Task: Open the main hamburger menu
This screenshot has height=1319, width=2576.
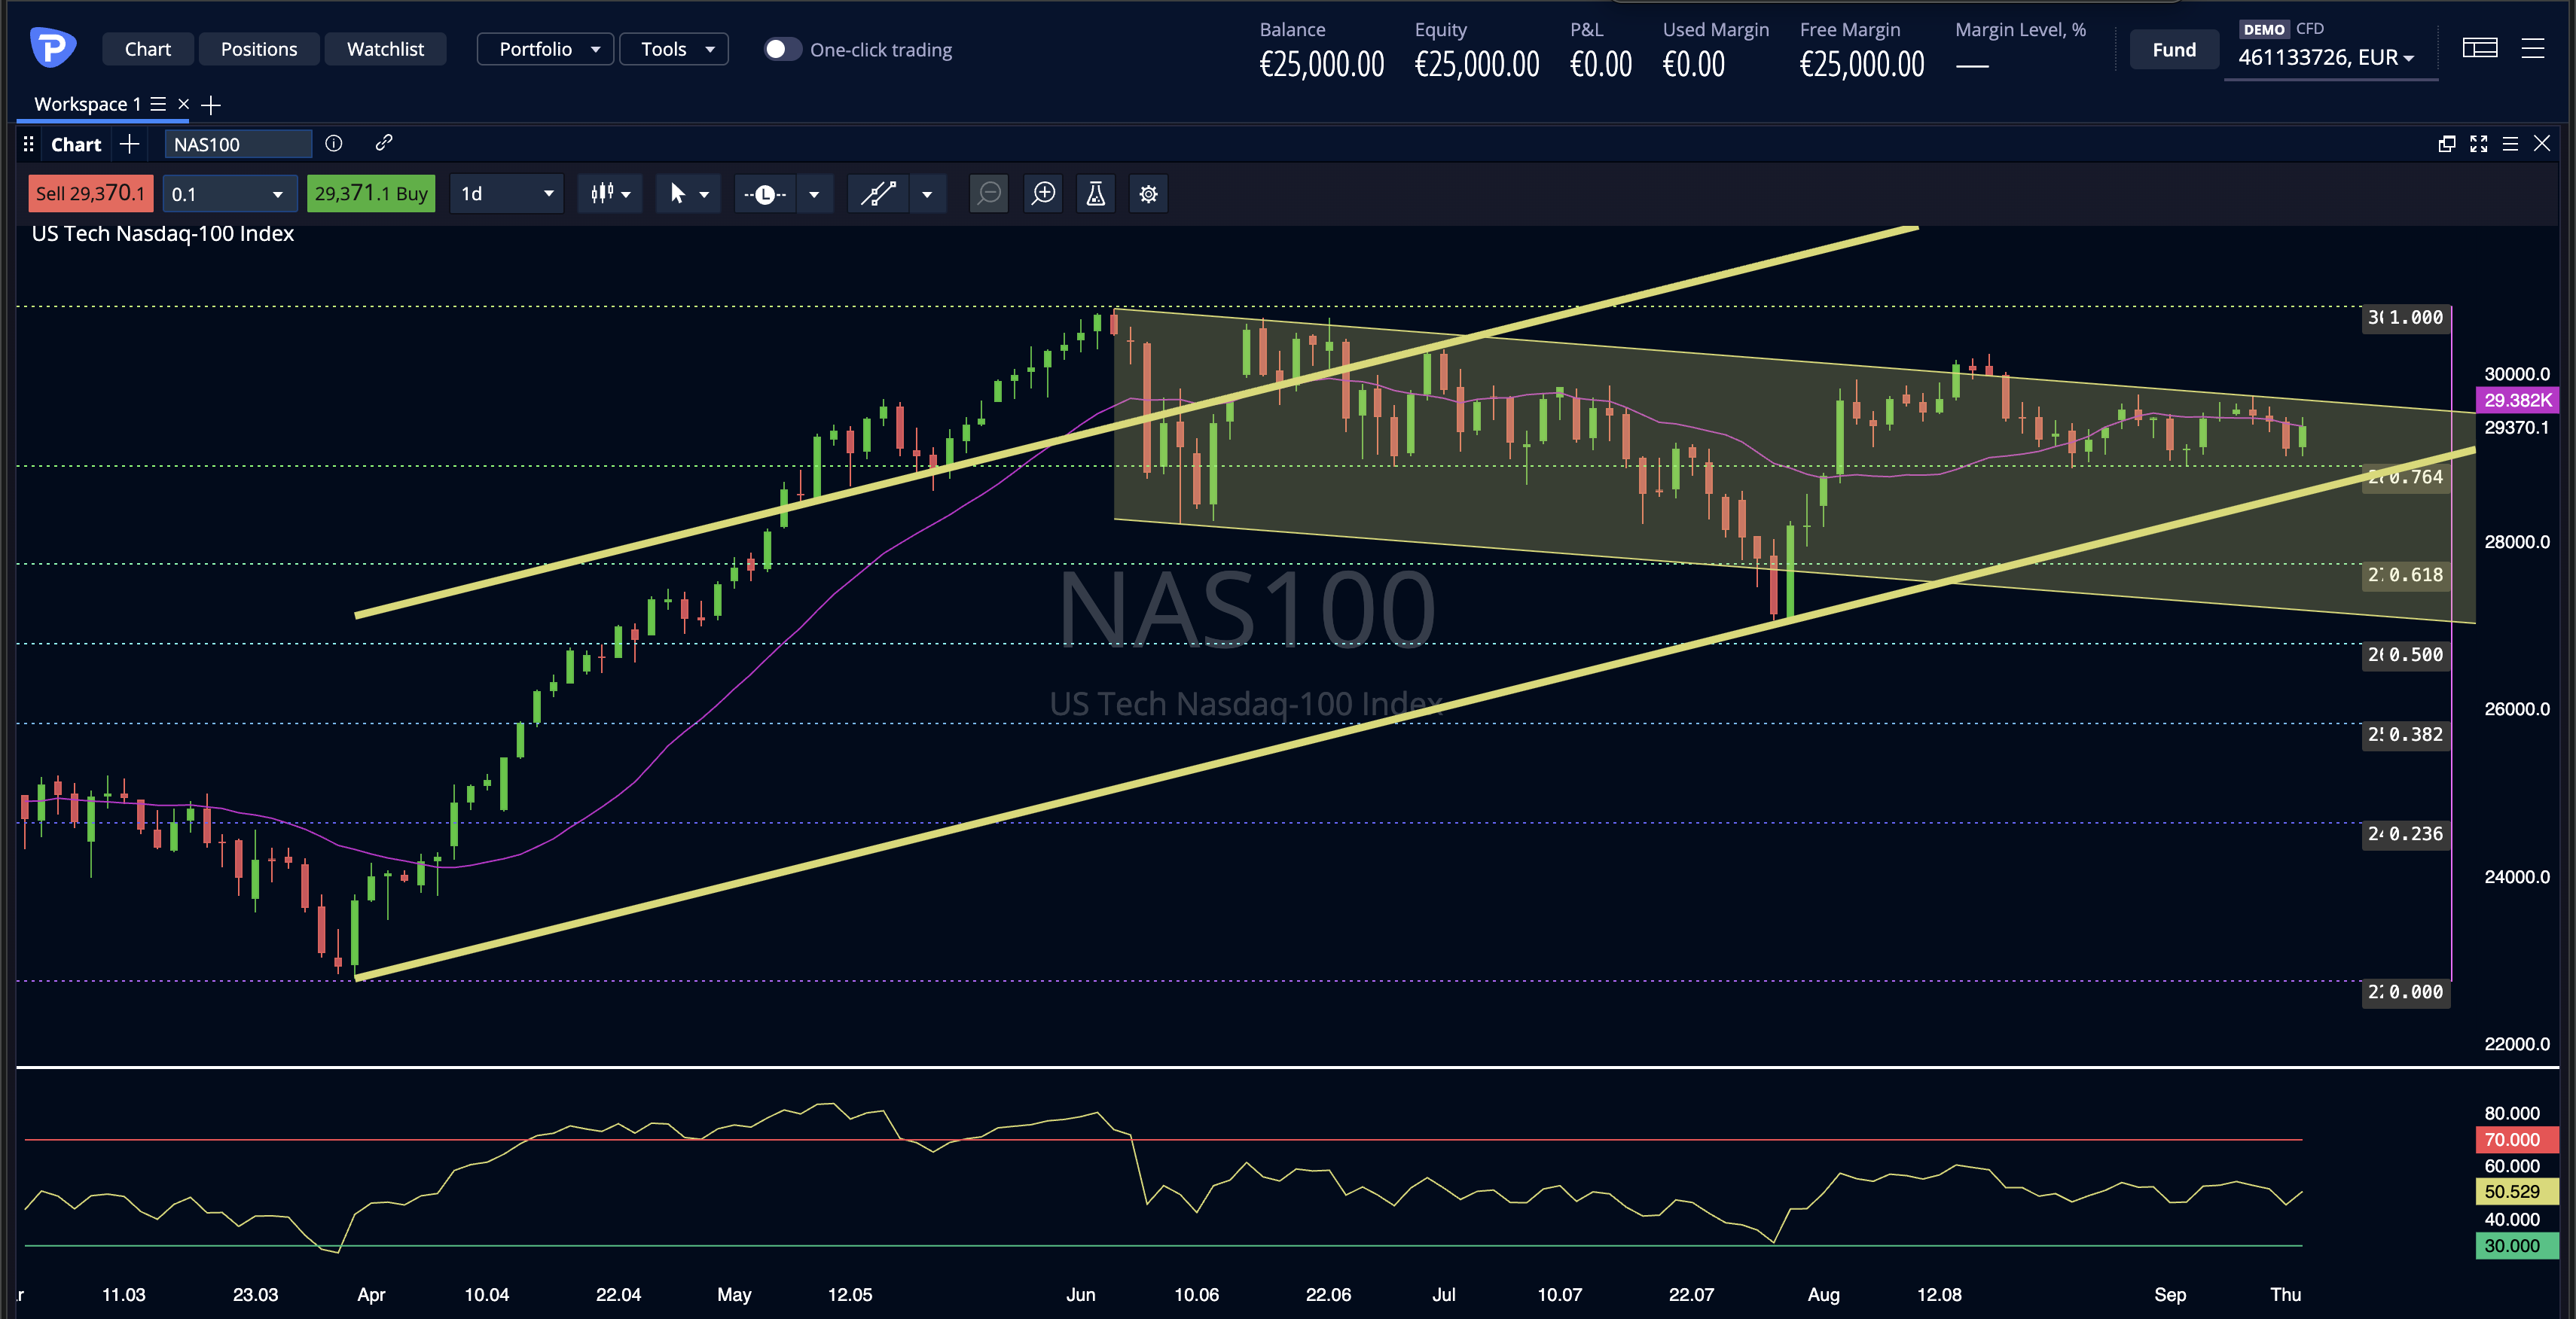Action: [2532, 48]
